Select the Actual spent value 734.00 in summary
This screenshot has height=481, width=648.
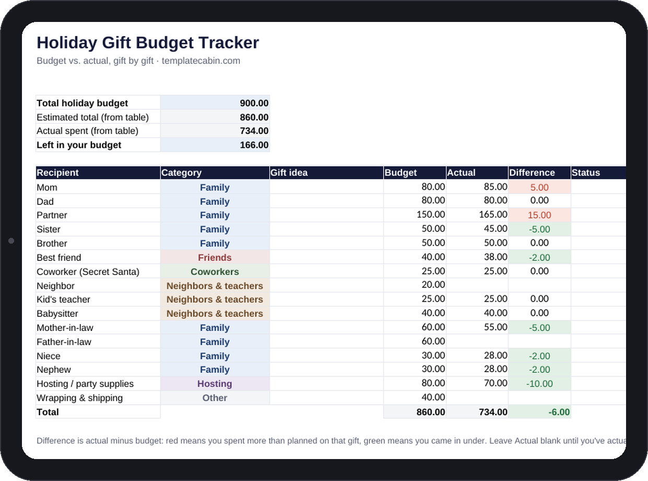[x=215, y=131]
